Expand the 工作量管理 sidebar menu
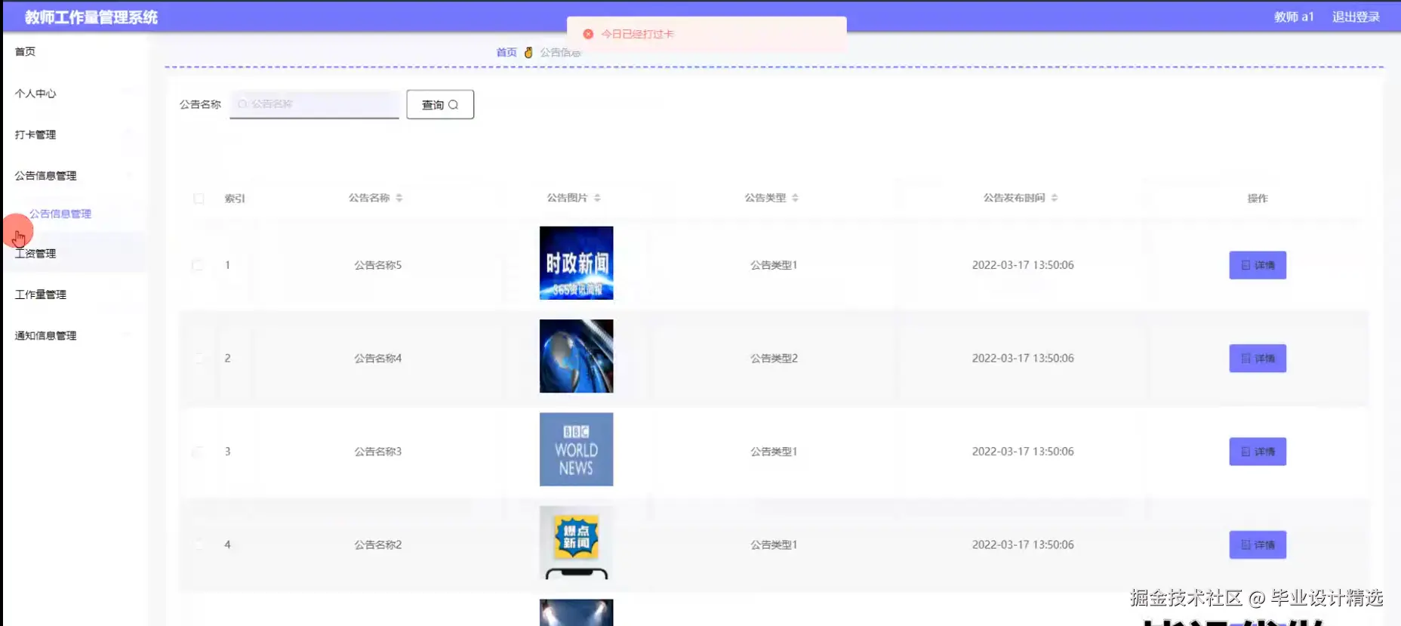 click(73, 294)
